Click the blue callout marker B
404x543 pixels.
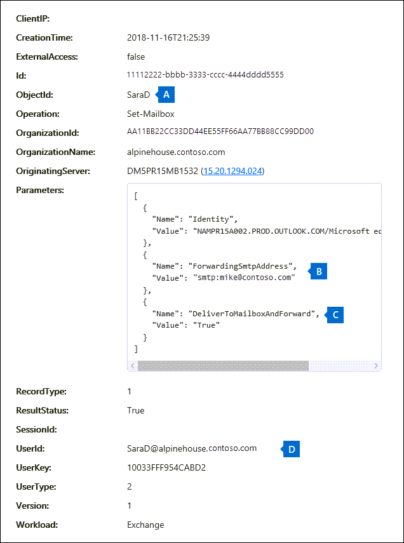[x=318, y=272]
